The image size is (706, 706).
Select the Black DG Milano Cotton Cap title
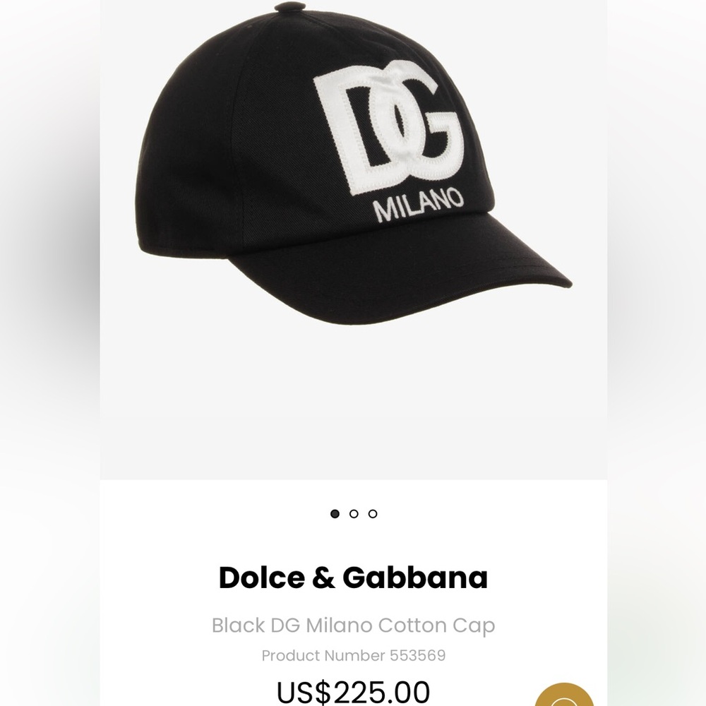[x=352, y=626]
